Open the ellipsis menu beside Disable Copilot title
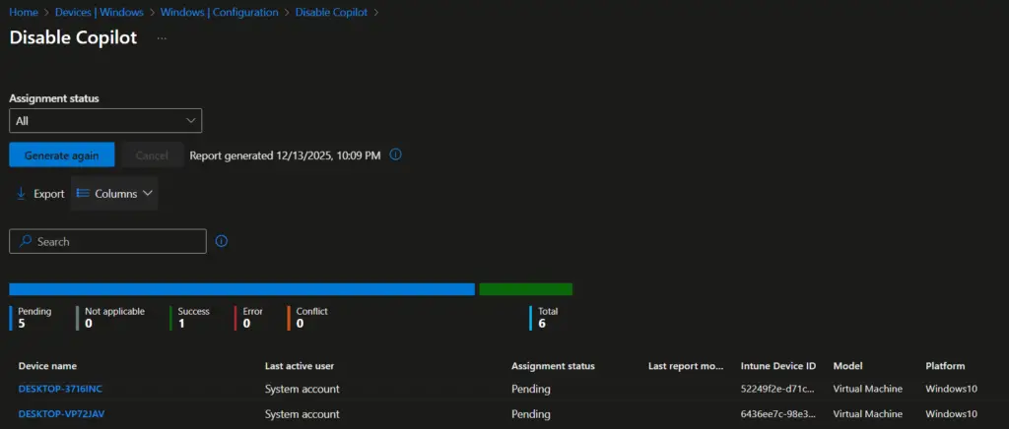The image size is (1009, 429). pos(162,38)
